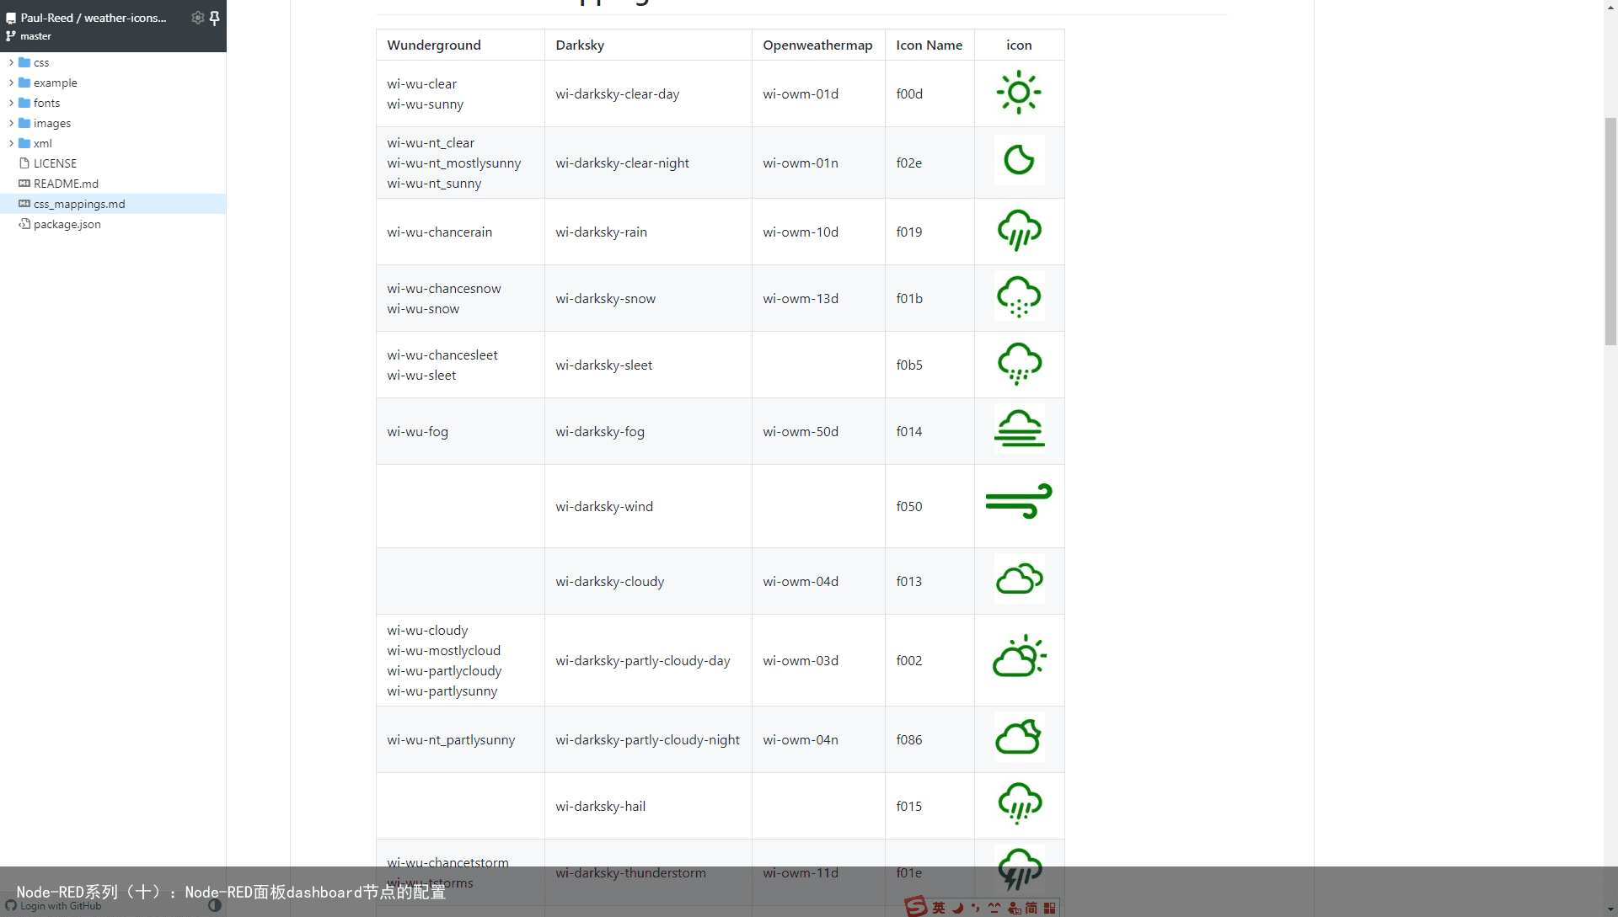Click the thunderstorm weather icon
Image resolution: width=1618 pixels, height=917 pixels.
point(1017,872)
